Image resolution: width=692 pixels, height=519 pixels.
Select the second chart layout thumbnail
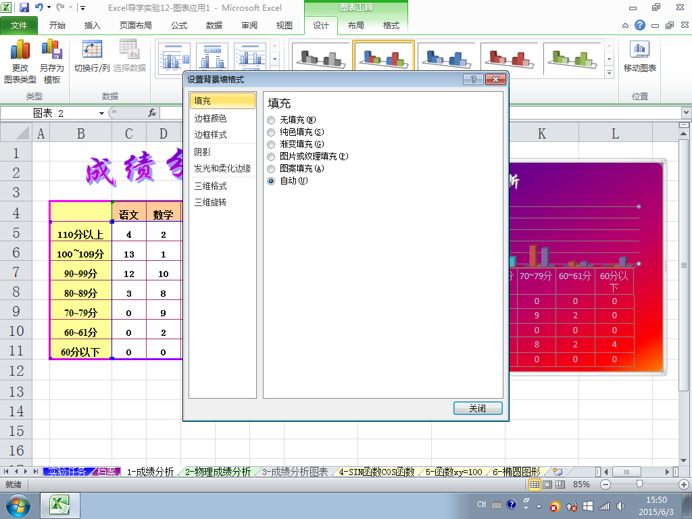(212, 55)
